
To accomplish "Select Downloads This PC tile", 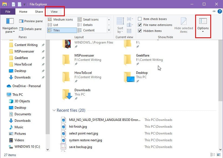I will coord(77,94).
